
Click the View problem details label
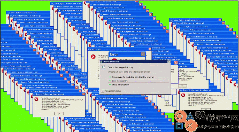click(113, 91)
